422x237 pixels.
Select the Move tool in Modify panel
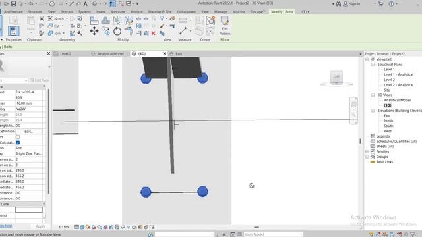tap(94, 31)
